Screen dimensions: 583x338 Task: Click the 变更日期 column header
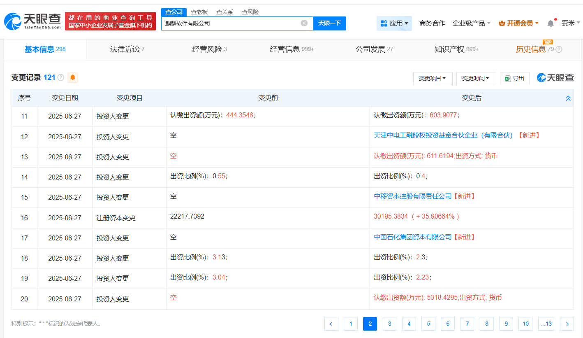[x=65, y=98]
